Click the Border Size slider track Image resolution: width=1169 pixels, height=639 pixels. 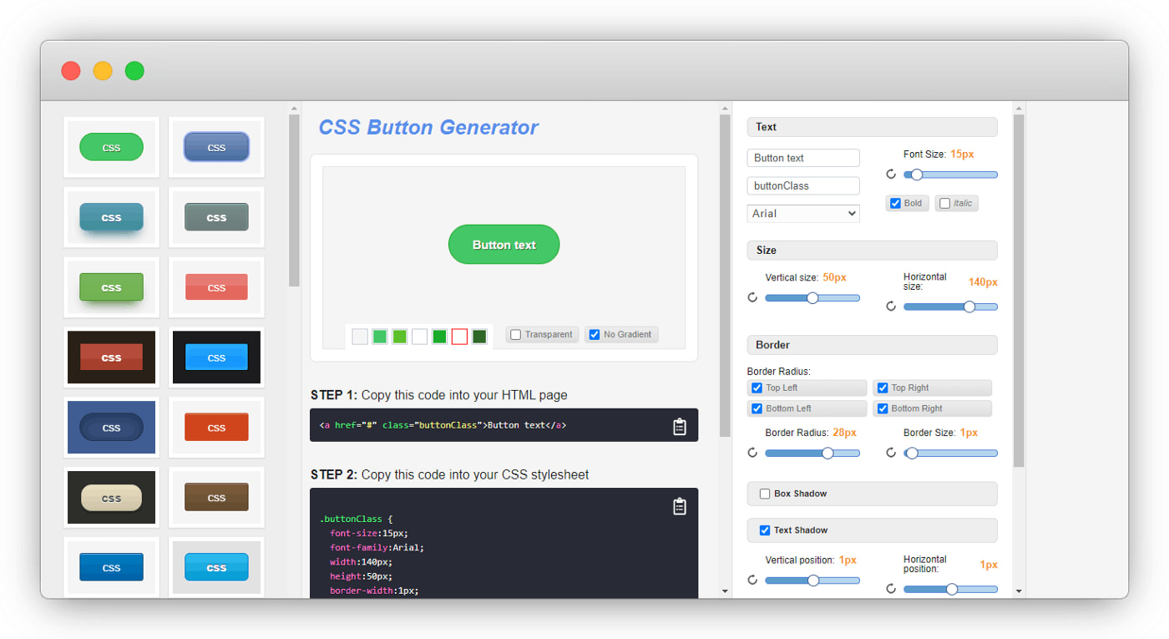[x=951, y=453]
